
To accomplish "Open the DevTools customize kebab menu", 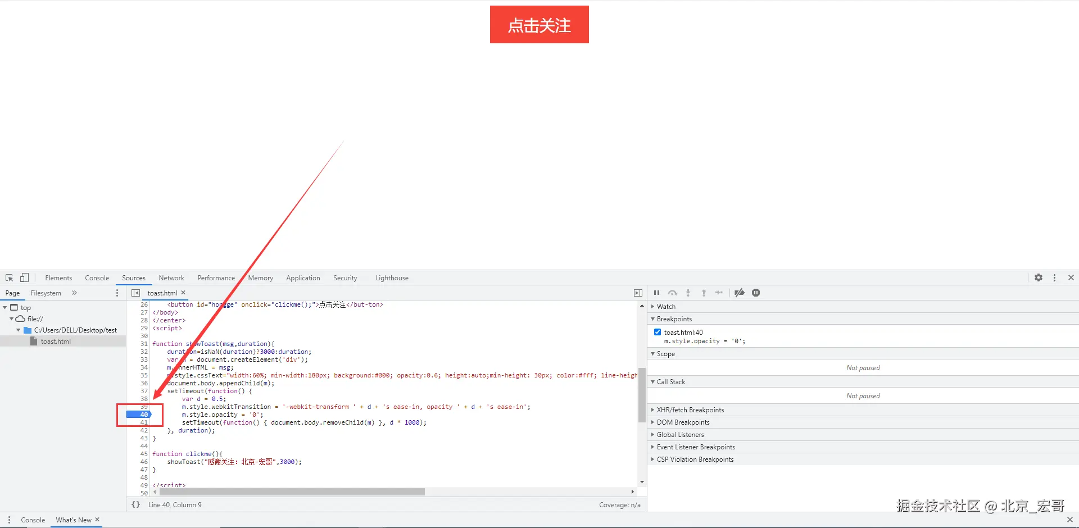I will tap(1054, 277).
